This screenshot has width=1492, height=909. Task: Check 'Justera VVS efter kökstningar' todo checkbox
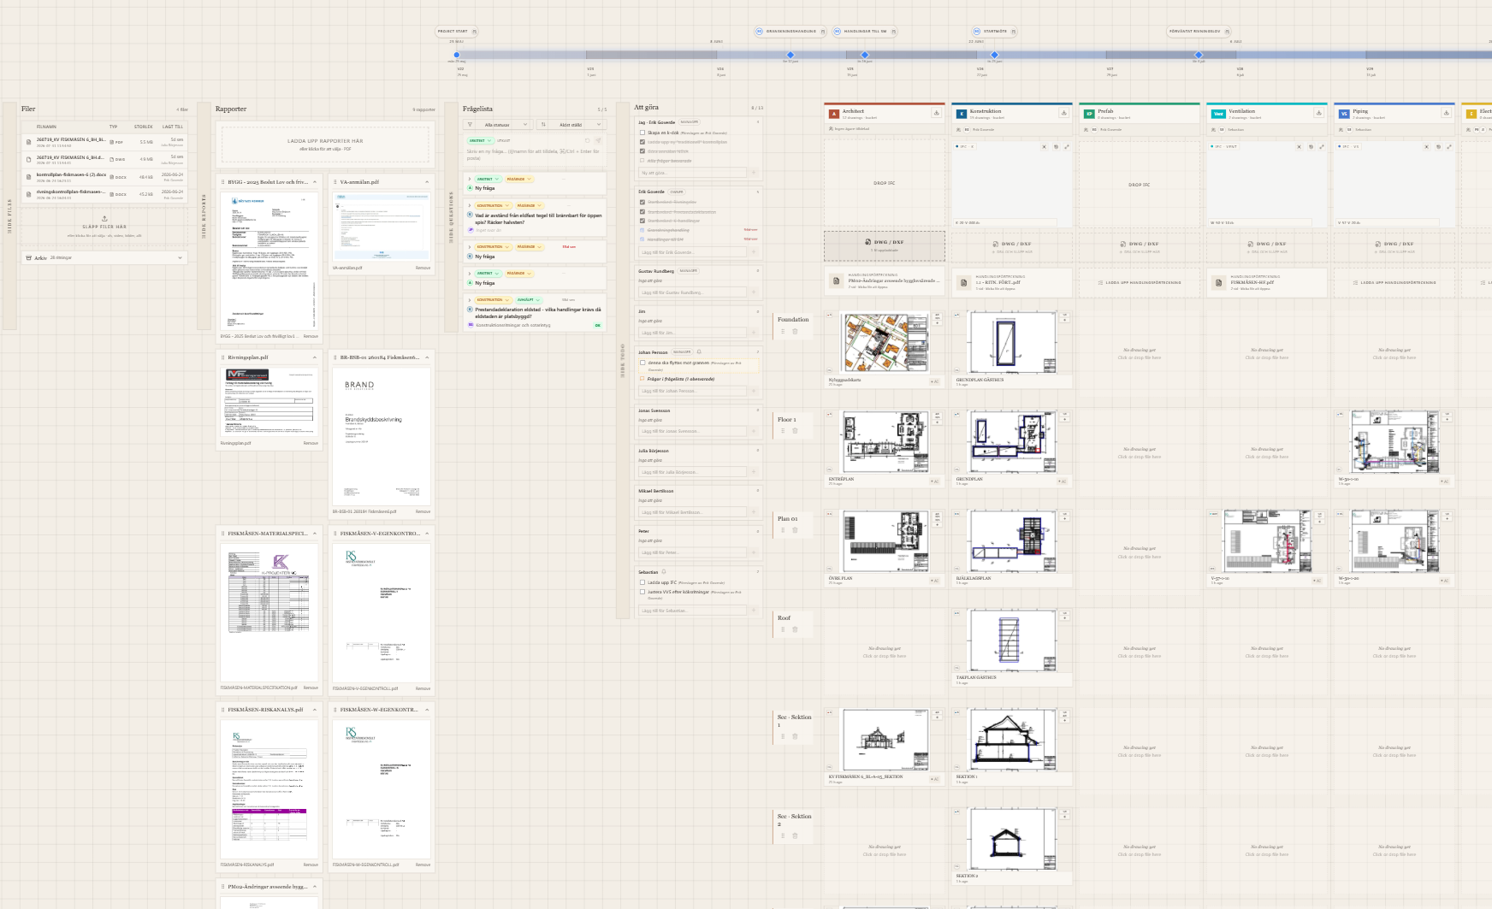(642, 592)
